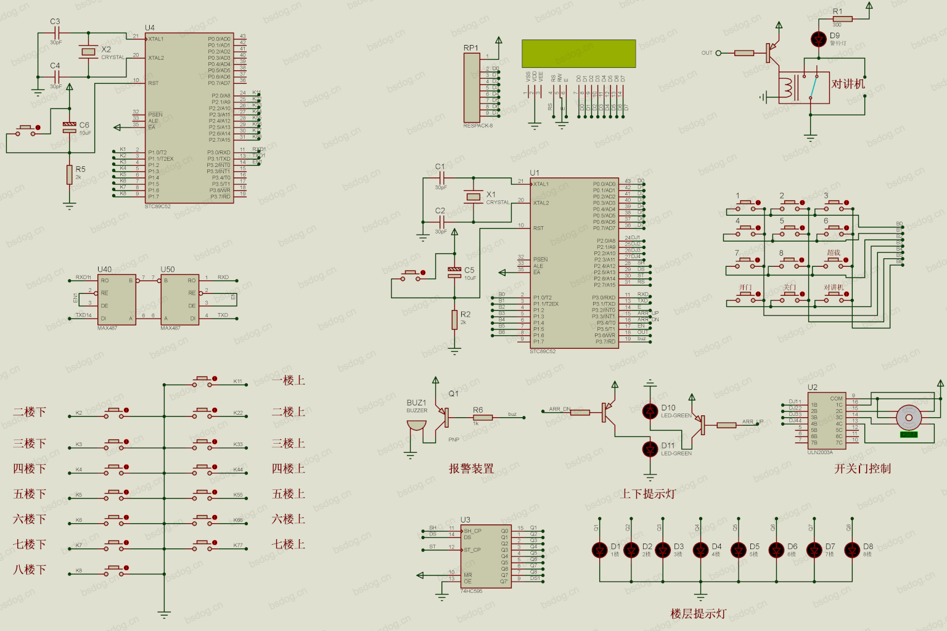Select floor LED D4 (4楼)
The image size is (947, 631).
point(700,550)
